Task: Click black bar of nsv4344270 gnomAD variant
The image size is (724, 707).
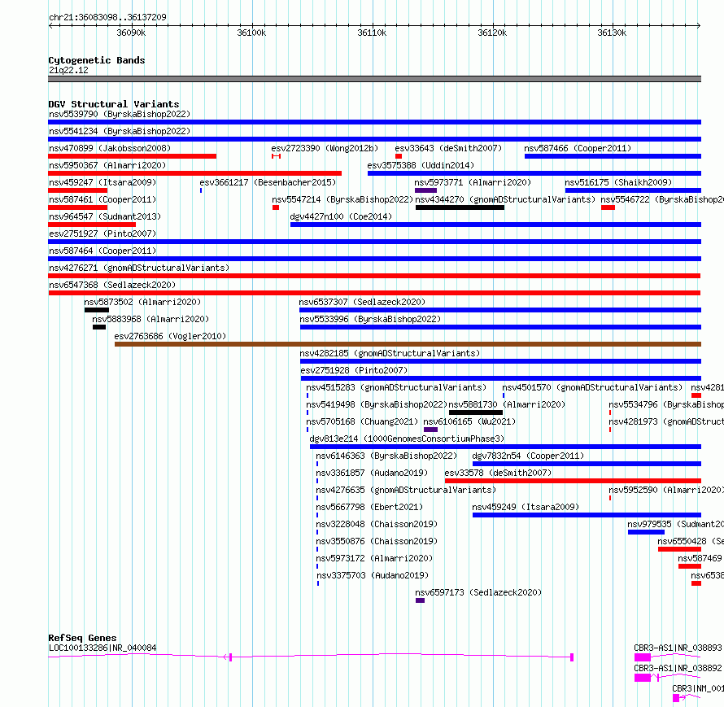Action: tap(460, 207)
